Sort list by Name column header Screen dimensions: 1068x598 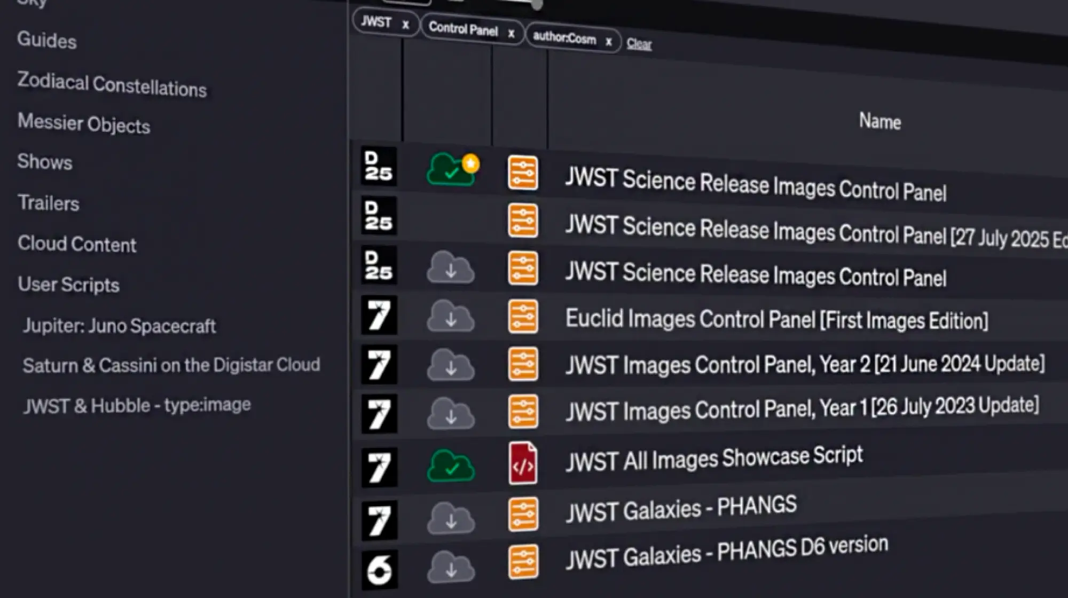coord(879,121)
